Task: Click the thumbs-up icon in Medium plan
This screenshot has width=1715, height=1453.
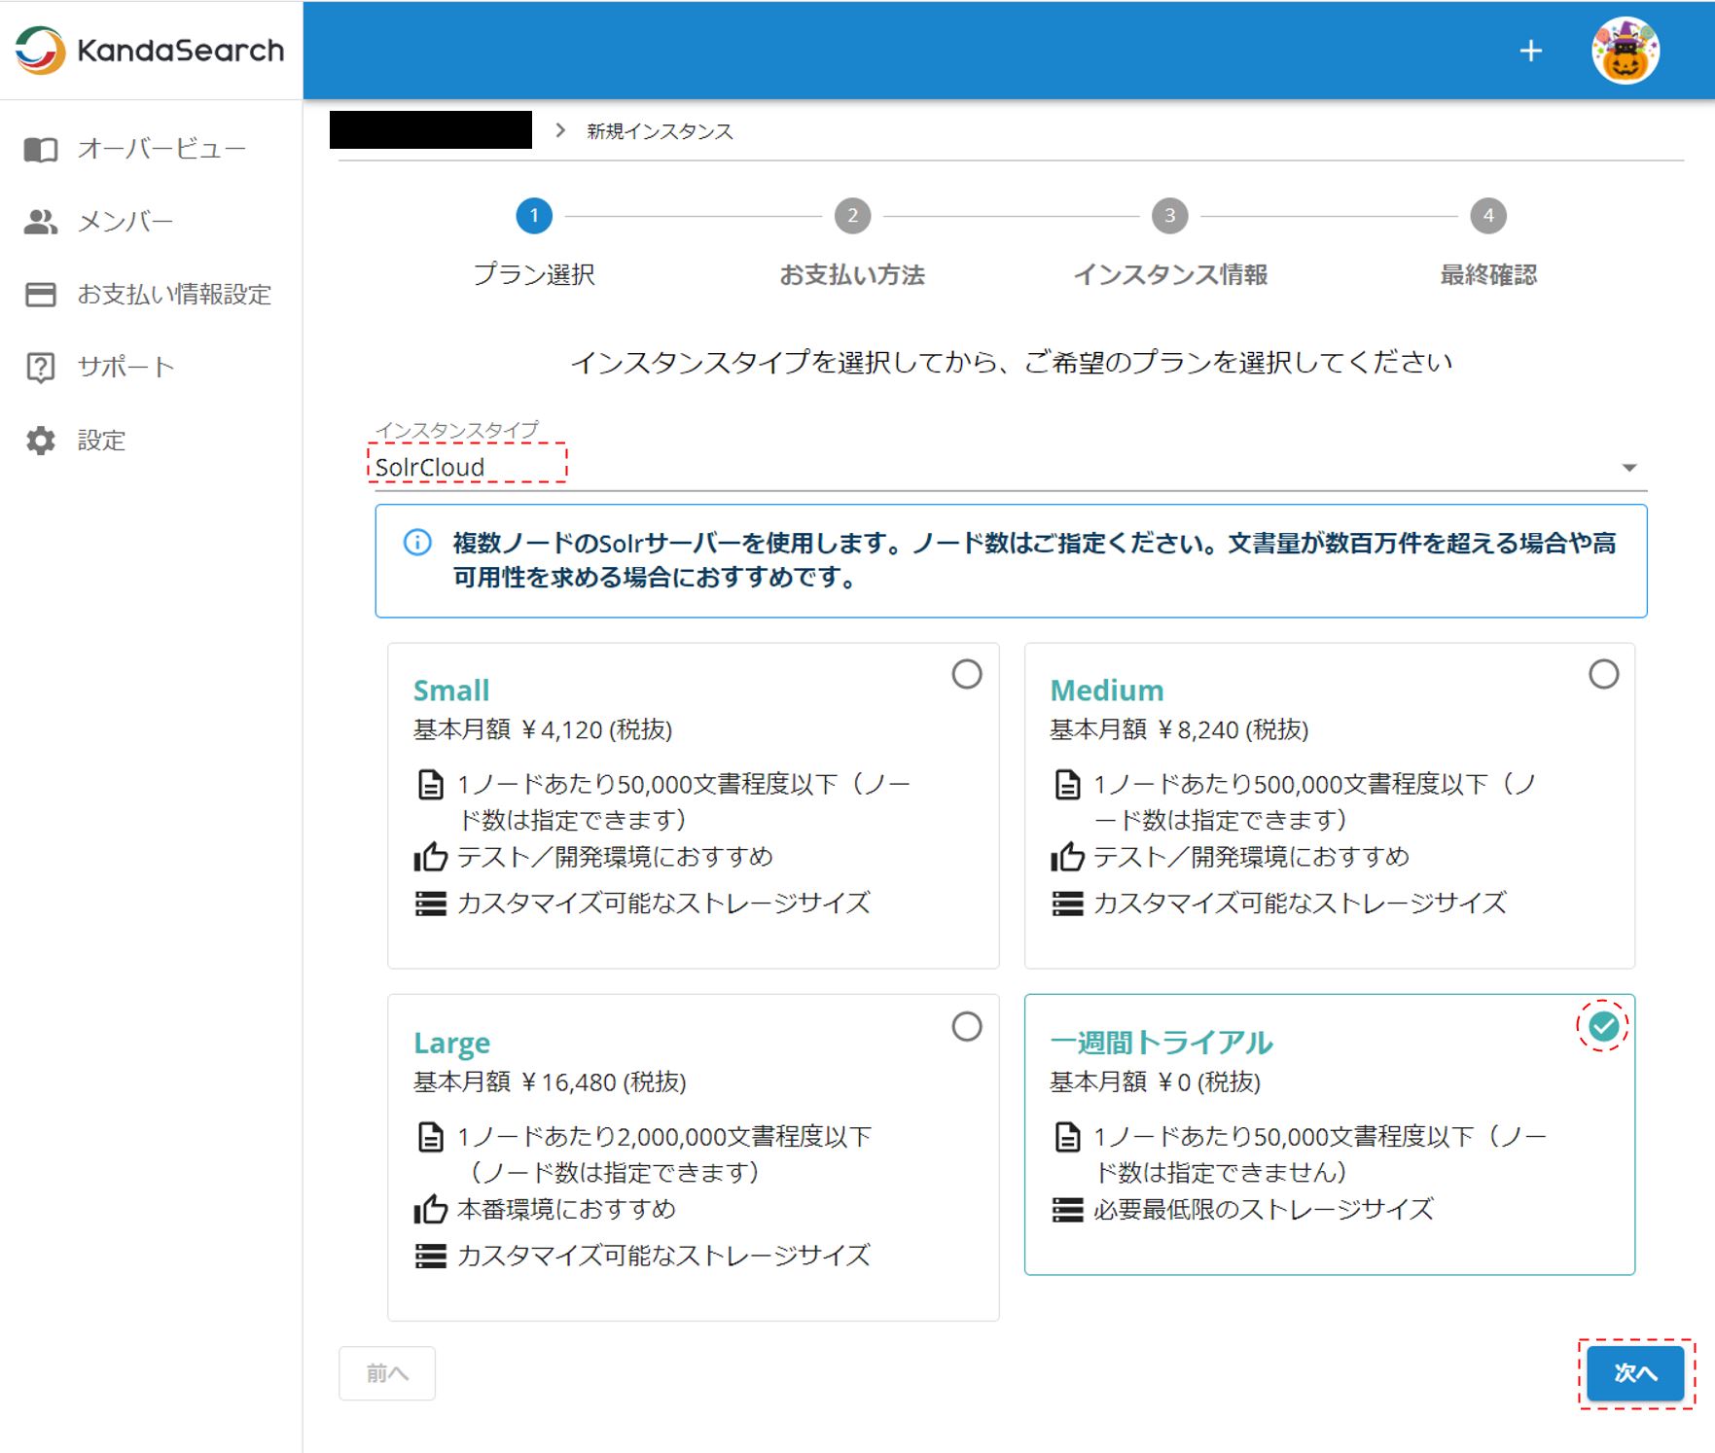Action: tap(1067, 856)
